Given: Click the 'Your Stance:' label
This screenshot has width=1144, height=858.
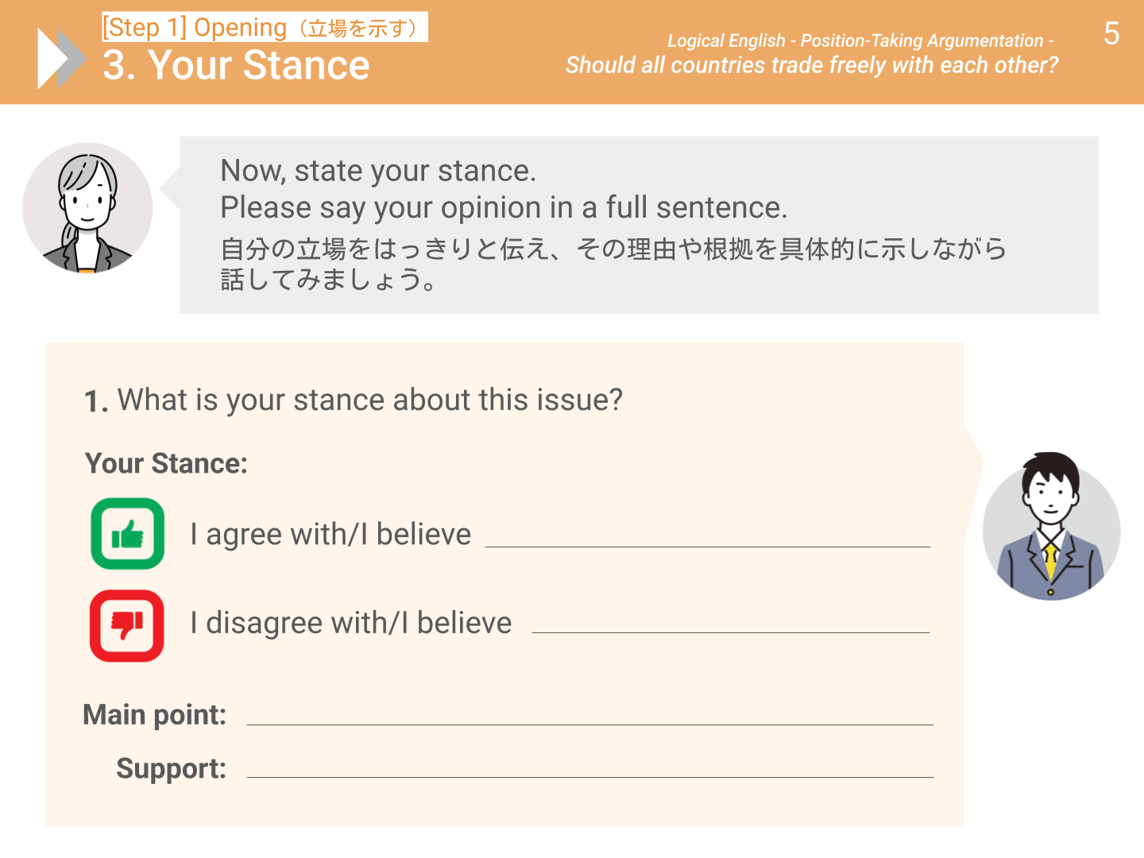Looking at the screenshot, I should click(166, 464).
